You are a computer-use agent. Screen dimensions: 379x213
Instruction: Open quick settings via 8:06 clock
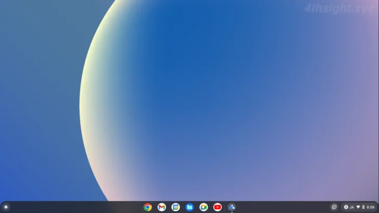[371, 207]
